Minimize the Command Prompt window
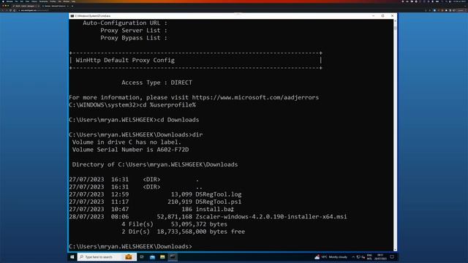The image size is (468, 263). click(x=374, y=16)
